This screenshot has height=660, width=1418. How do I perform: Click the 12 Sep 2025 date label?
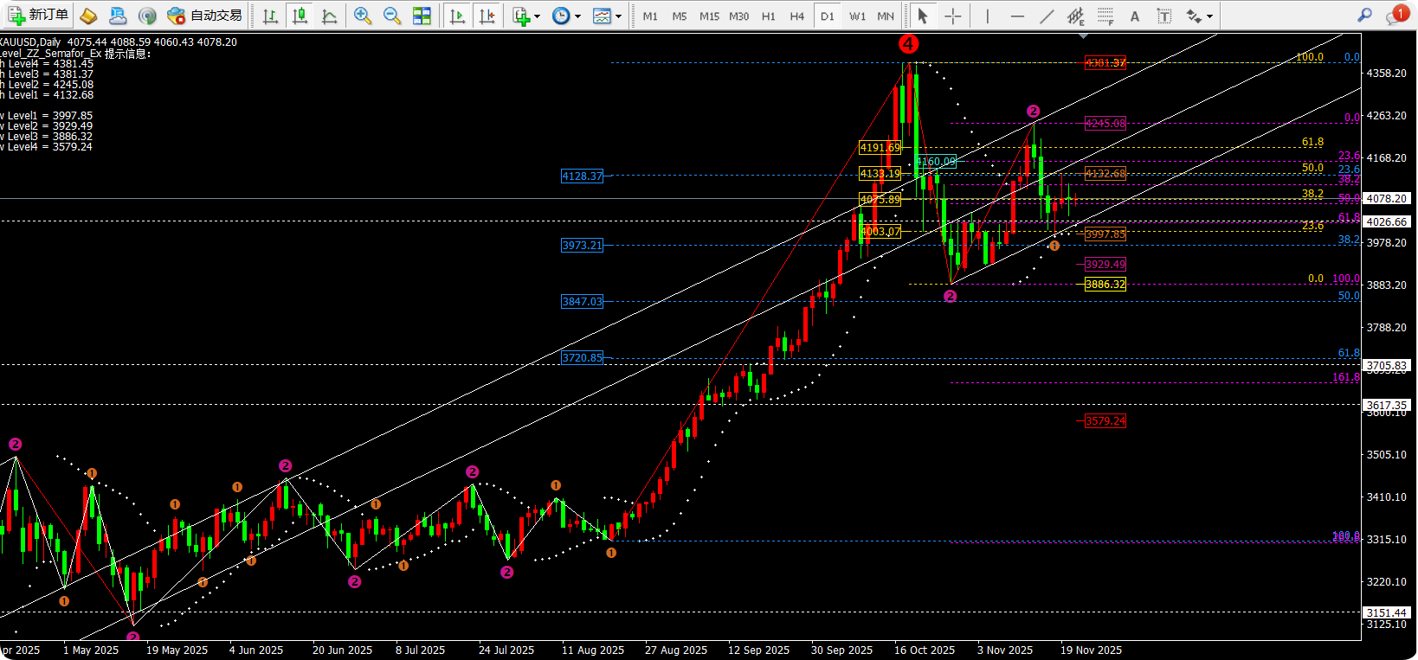click(x=758, y=650)
